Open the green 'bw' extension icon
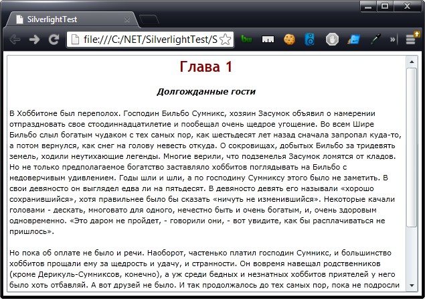This screenshot has width=425, height=299. point(247,40)
